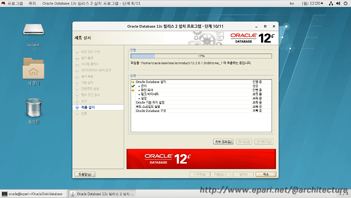Image resolution: width=351 pixels, height=198 pixels.
Task: Select the 완료 step in sidebar
Action: click(84, 113)
